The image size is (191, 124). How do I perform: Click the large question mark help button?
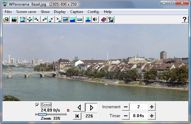tap(185, 19)
